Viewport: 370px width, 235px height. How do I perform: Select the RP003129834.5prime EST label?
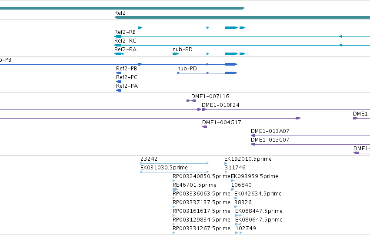point(201,220)
